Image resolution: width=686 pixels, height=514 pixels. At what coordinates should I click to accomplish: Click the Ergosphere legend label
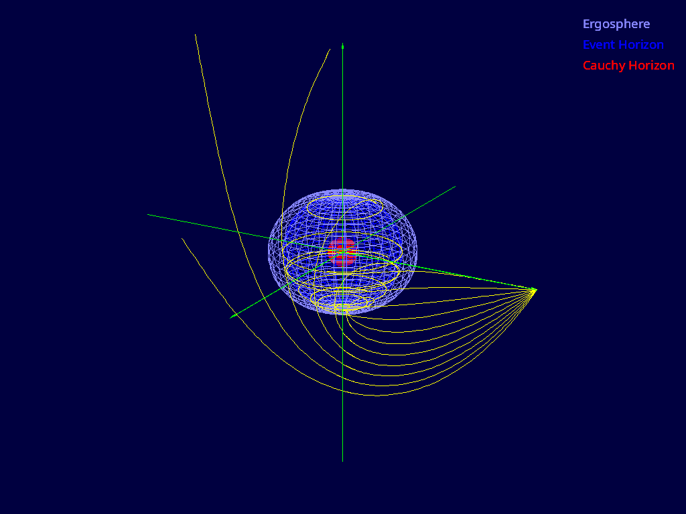pos(616,24)
